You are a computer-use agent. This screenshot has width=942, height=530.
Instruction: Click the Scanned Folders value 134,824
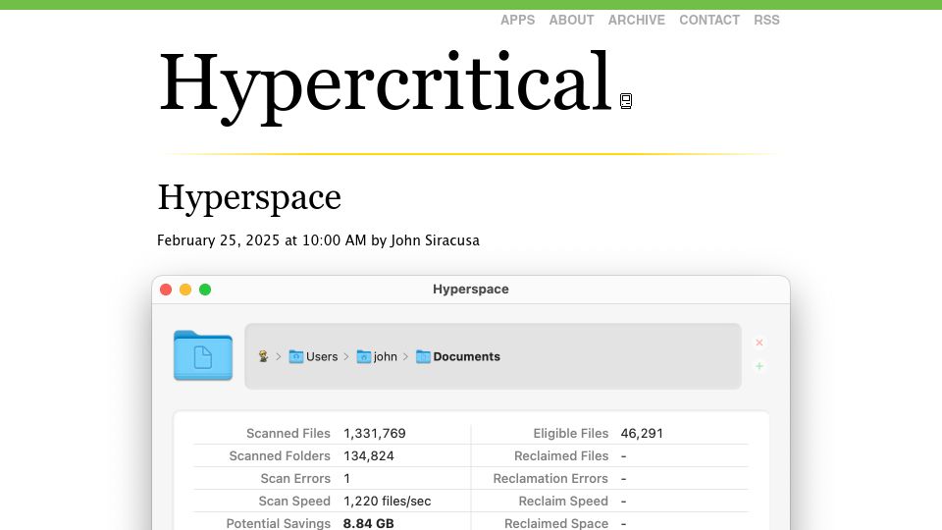tap(368, 456)
